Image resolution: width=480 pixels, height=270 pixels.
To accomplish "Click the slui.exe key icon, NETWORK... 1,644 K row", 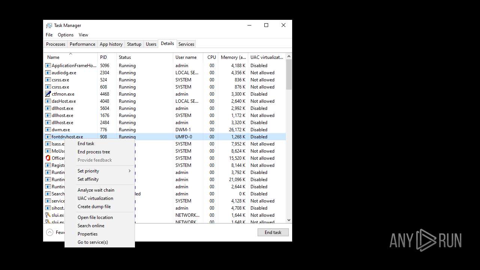I will pos(48,215).
